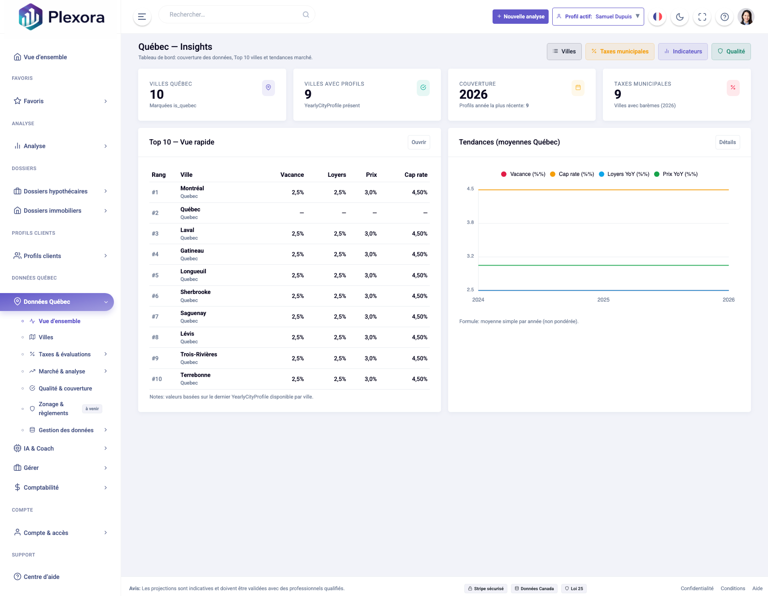
Task: Click the search magnifier icon
Action: click(306, 14)
